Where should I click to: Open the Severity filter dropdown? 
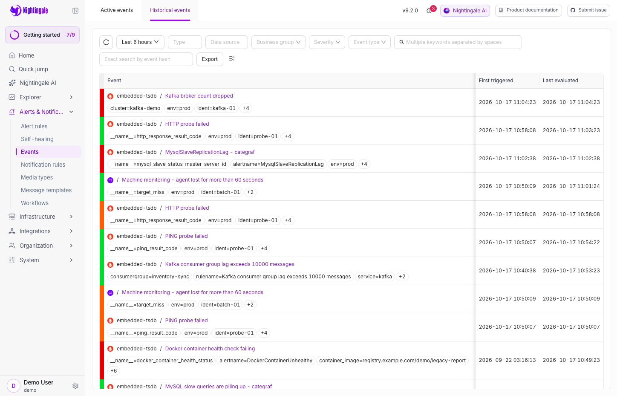coord(327,42)
